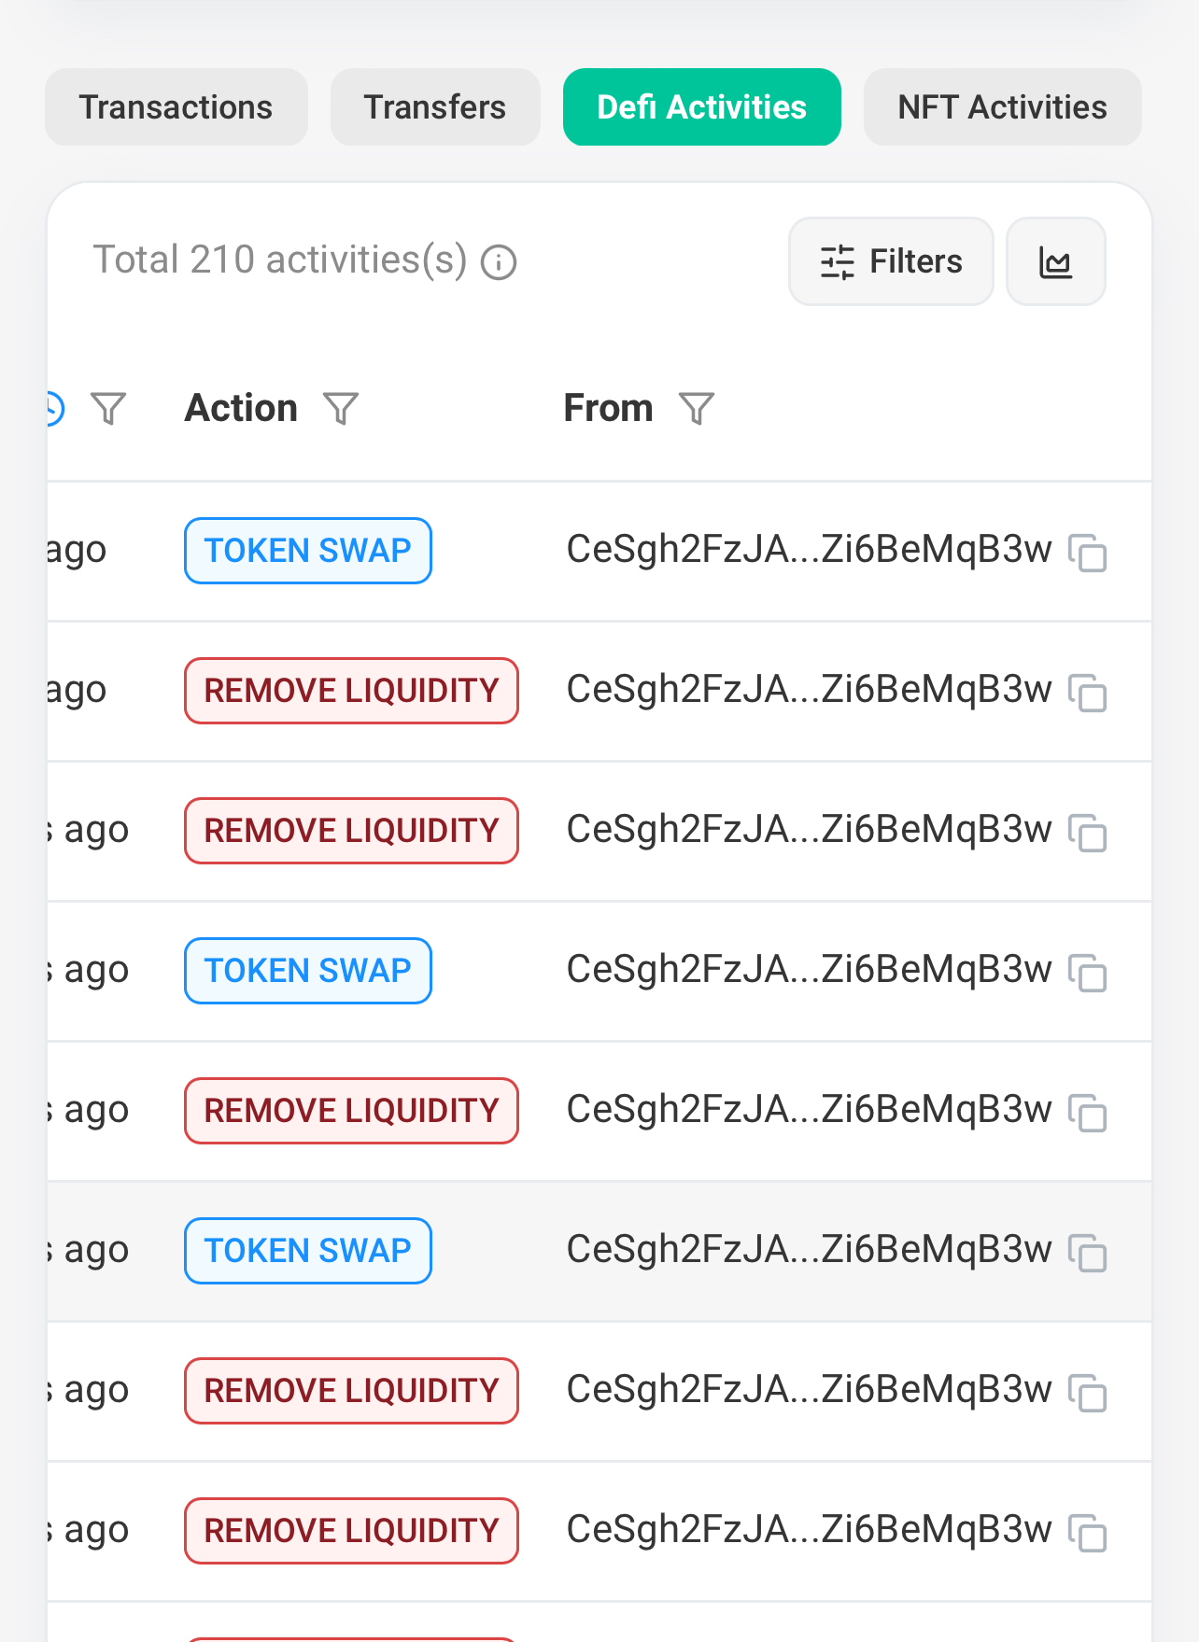Open the Filters button

point(891,262)
